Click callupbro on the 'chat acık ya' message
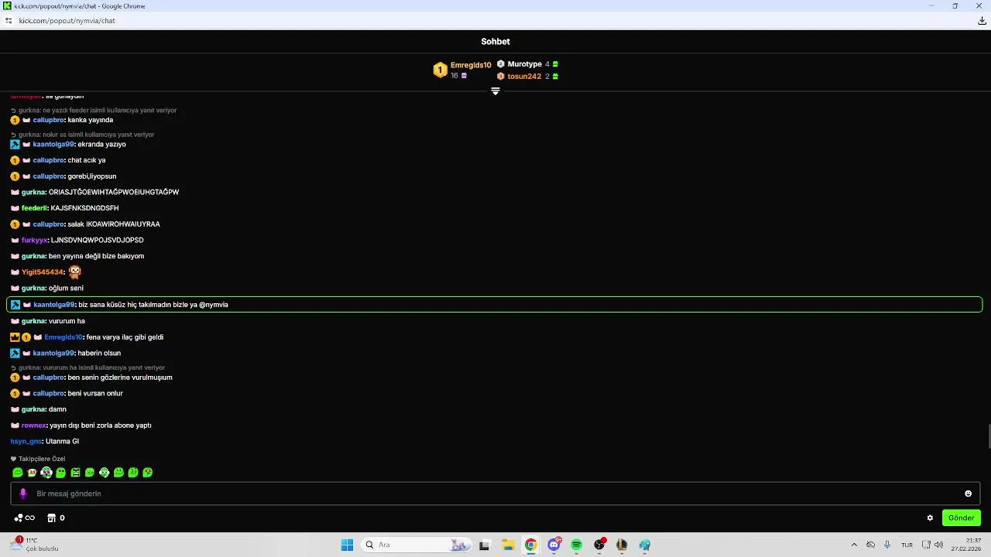The image size is (991, 557). point(48,160)
